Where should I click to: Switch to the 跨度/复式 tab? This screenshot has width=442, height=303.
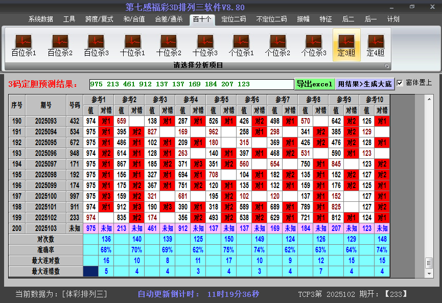(x=99, y=19)
